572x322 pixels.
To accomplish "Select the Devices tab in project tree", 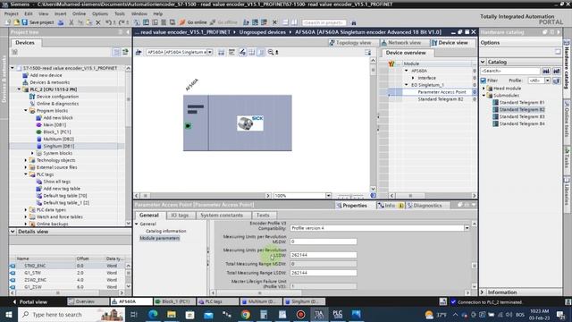I will [x=25, y=43].
